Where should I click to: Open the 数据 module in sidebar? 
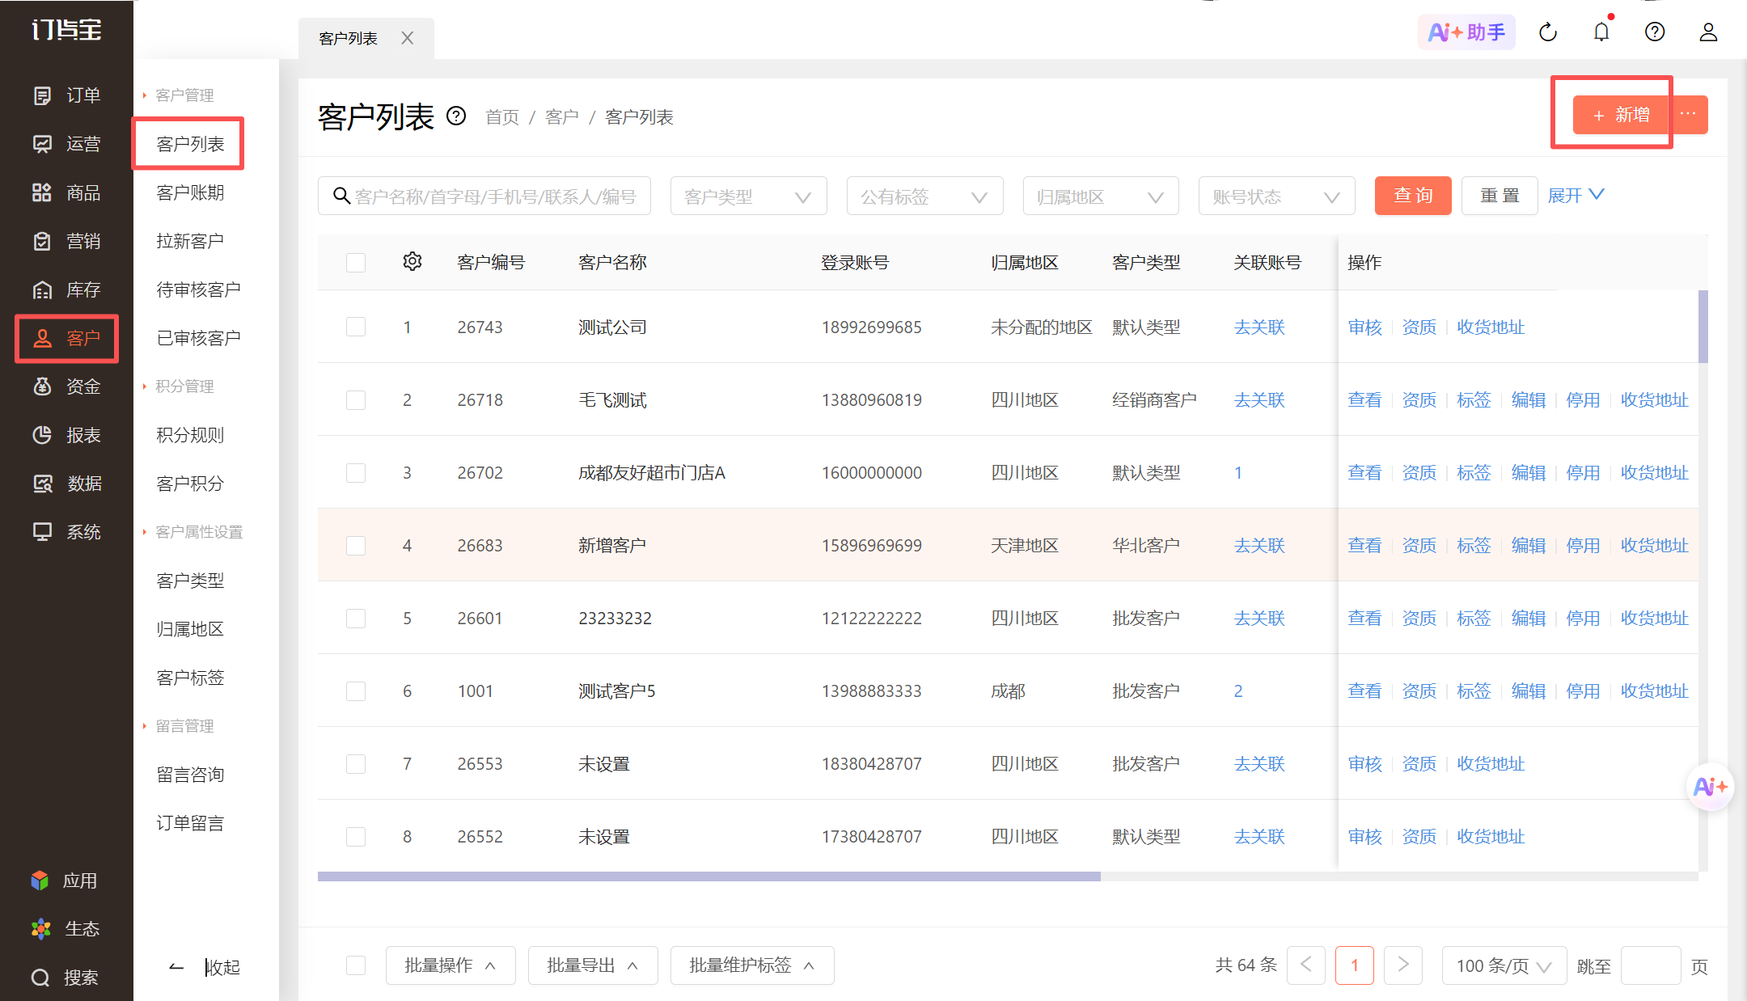[66, 484]
